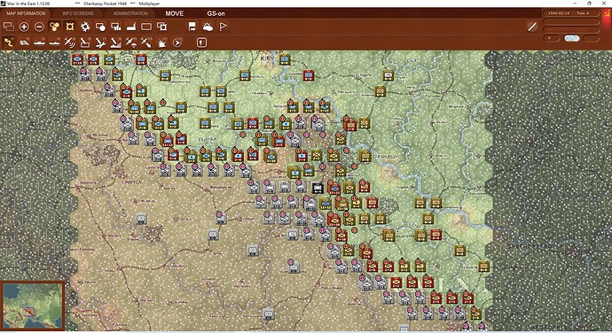This screenshot has width=612, height=333.
Task: Click the zoom in plus icon
Action: click(24, 27)
